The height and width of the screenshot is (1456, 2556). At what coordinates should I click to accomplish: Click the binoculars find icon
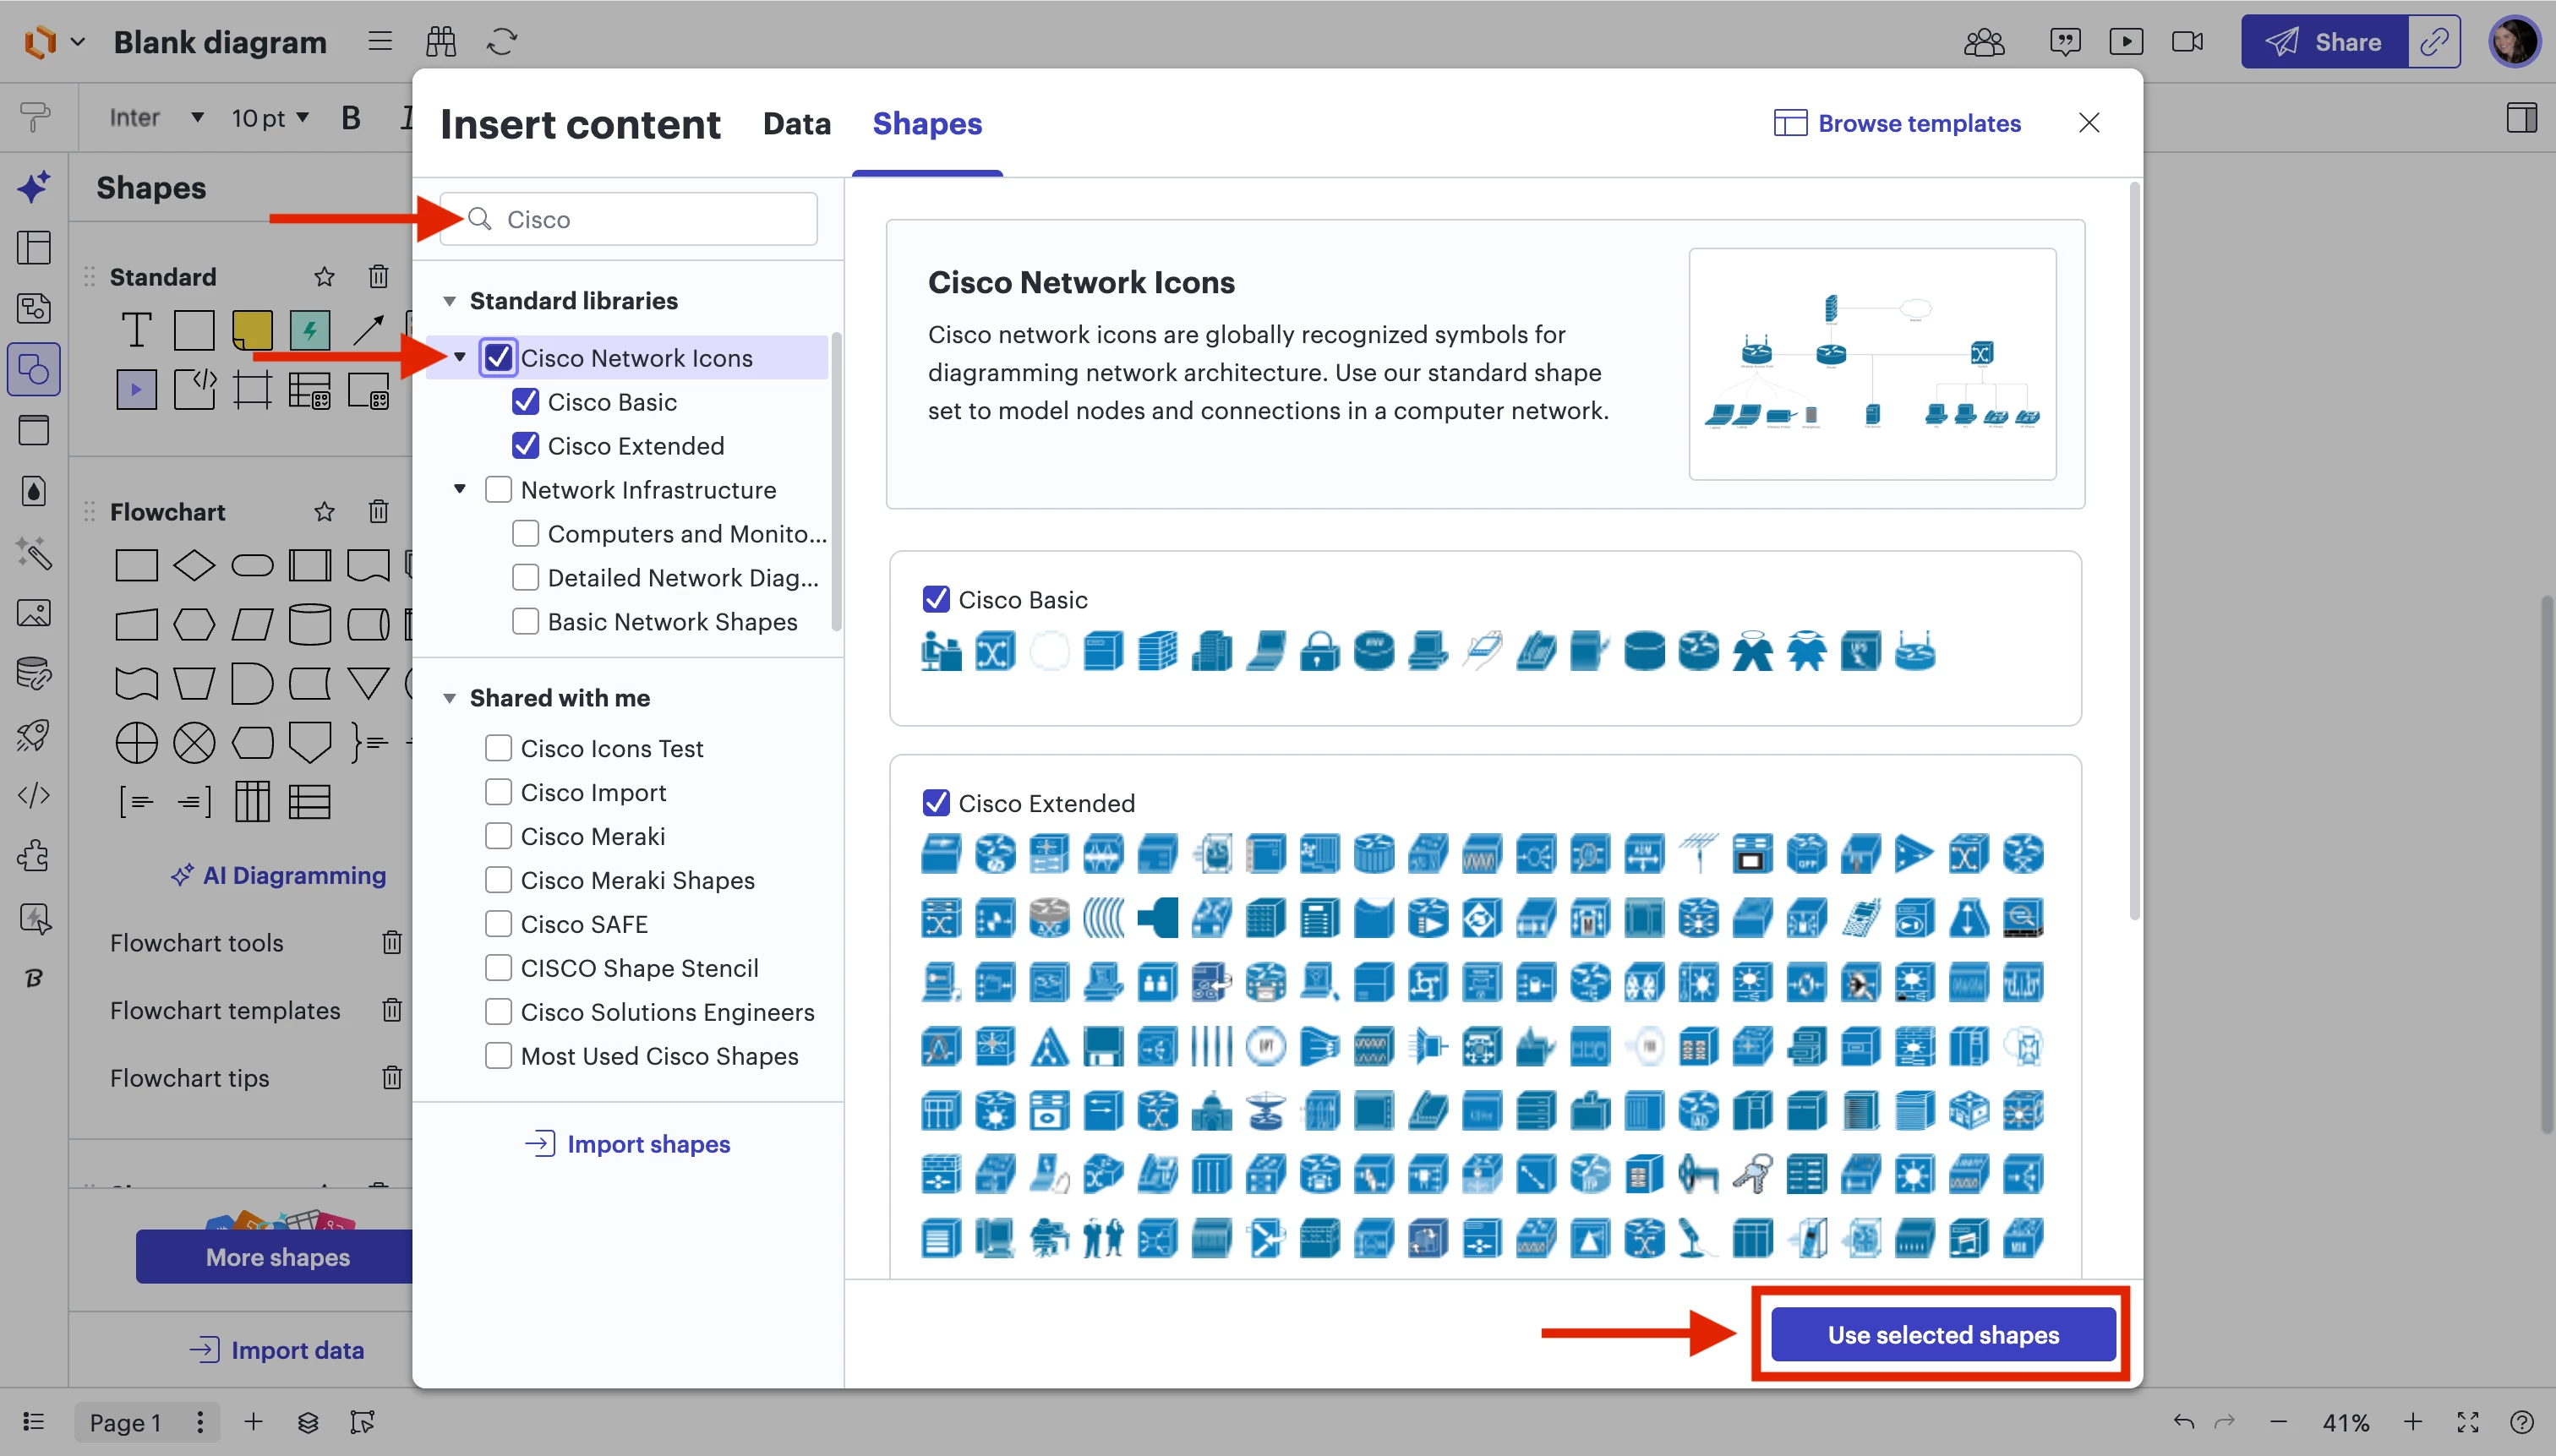440,41
